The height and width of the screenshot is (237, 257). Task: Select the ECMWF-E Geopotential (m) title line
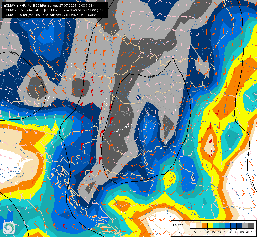tap(55, 10)
